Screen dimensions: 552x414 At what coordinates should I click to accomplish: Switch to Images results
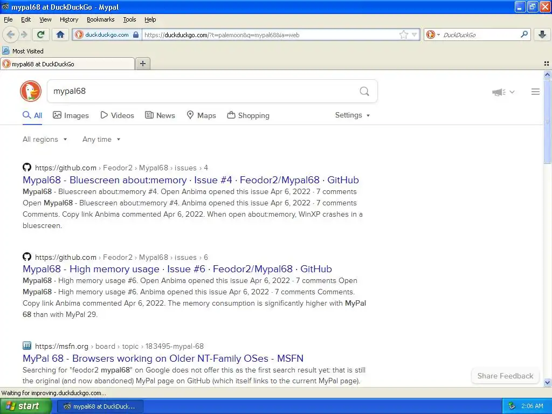click(x=71, y=115)
